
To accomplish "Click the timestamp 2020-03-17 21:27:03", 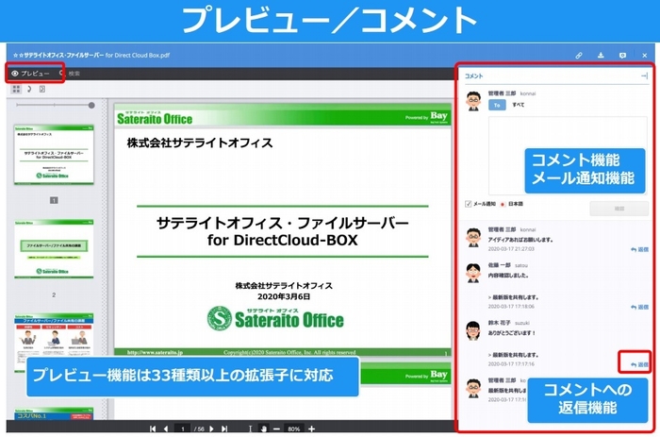I will click(x=511, y=249).
